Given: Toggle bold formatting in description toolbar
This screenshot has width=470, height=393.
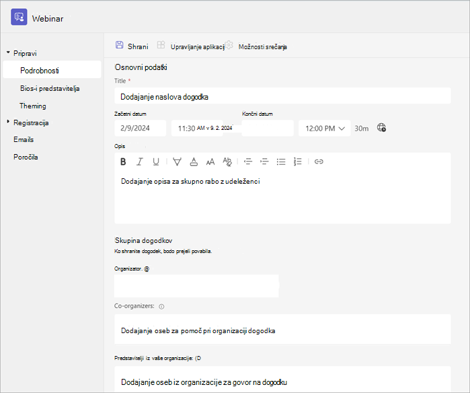Looking at the screenshot, I should pos(123,162).
